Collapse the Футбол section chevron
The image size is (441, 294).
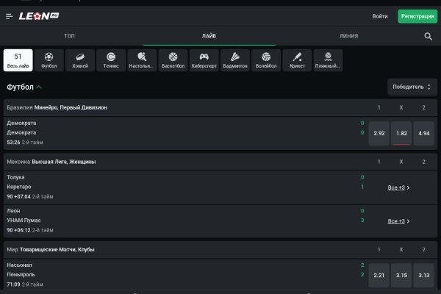tap(39, 87)
